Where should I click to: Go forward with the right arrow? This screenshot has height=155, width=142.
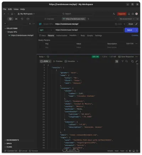coord(8,14)
